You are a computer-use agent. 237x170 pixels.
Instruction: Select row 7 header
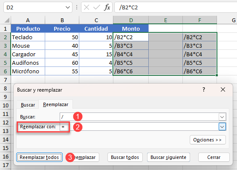(x=6, y=80)
